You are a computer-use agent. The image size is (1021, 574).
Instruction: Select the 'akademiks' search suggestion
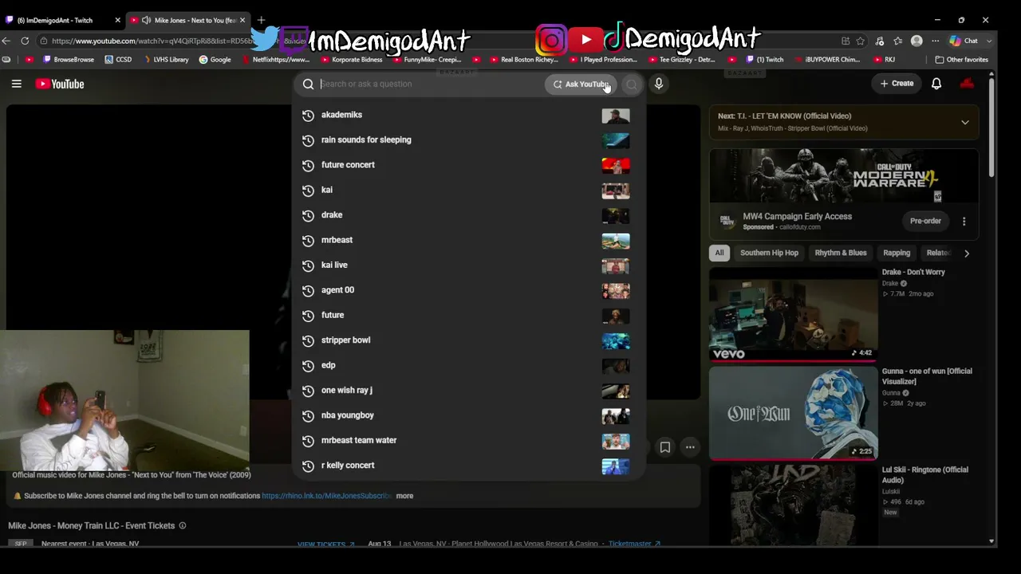point(468,115)
